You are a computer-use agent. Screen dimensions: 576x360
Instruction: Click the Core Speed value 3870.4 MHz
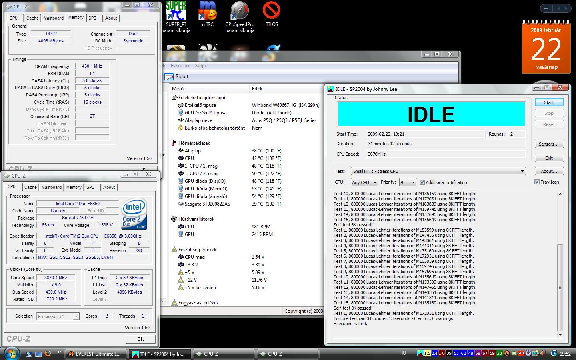[56, 278]
